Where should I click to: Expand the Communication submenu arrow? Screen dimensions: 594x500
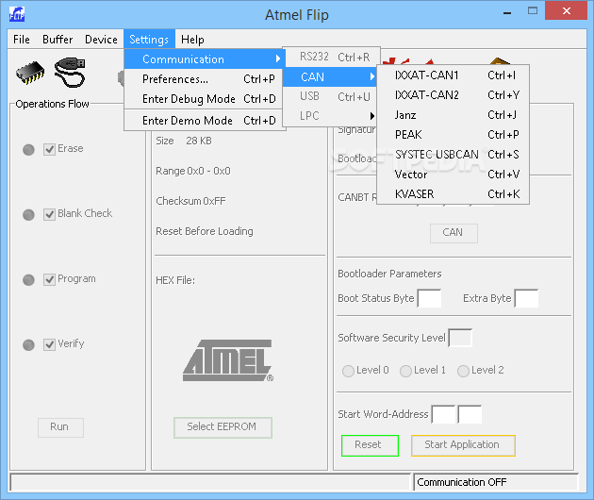pos(278,58)
